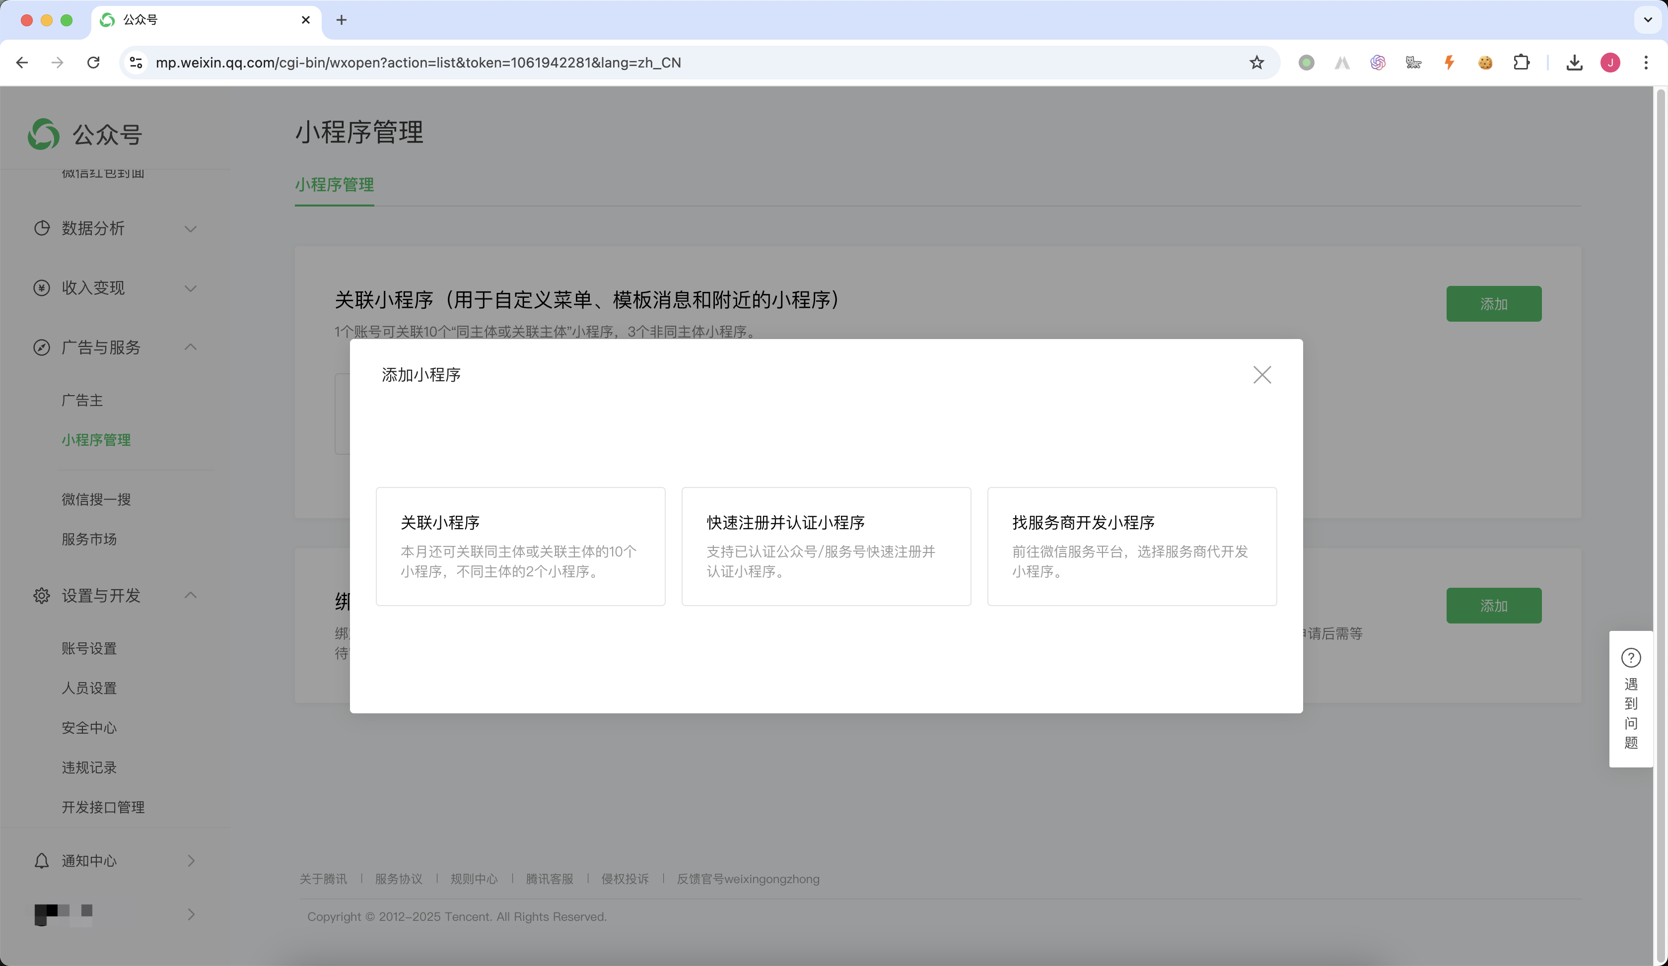This screenshot has width=1668, height=966.
Task: Go forward in browser history
Action: (x=58, y=62)
